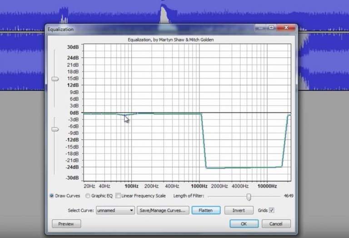Click the Equalization title bar text
This screenshot has height=238, width=349.
60,30
